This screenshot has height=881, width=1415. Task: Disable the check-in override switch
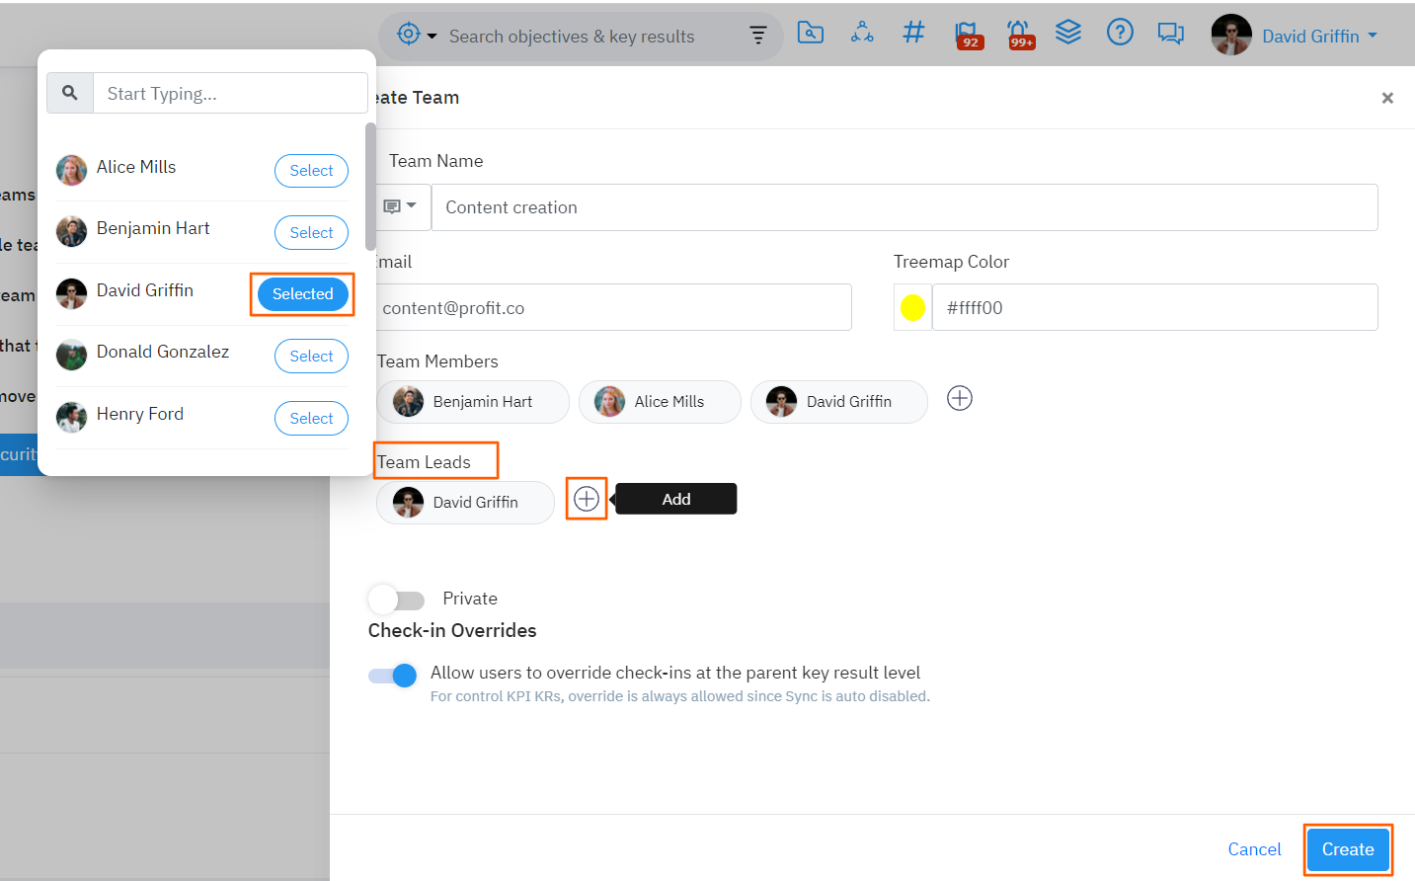coord(393,676)
